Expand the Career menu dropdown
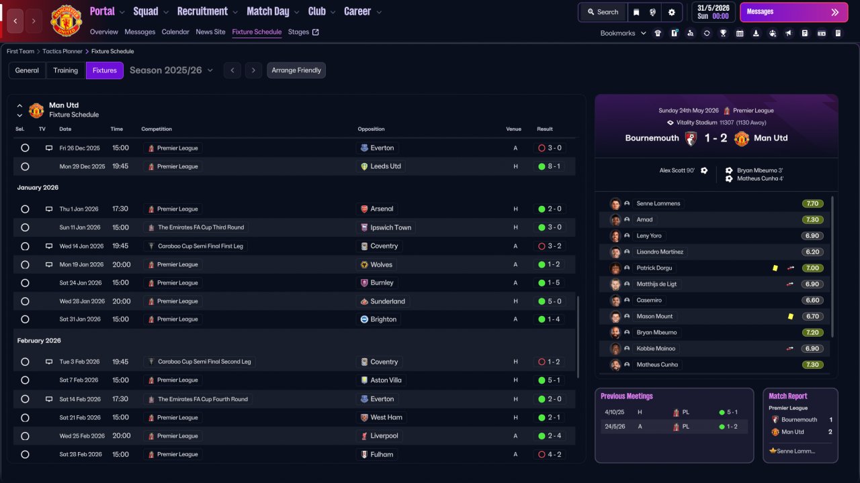860x483 pixels. coord(378,11)
